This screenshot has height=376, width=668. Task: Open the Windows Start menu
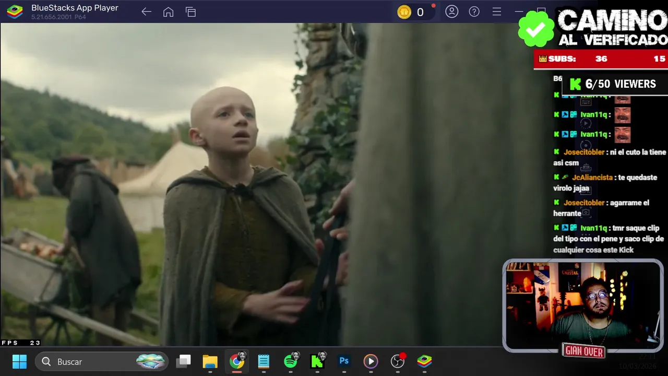19,361
